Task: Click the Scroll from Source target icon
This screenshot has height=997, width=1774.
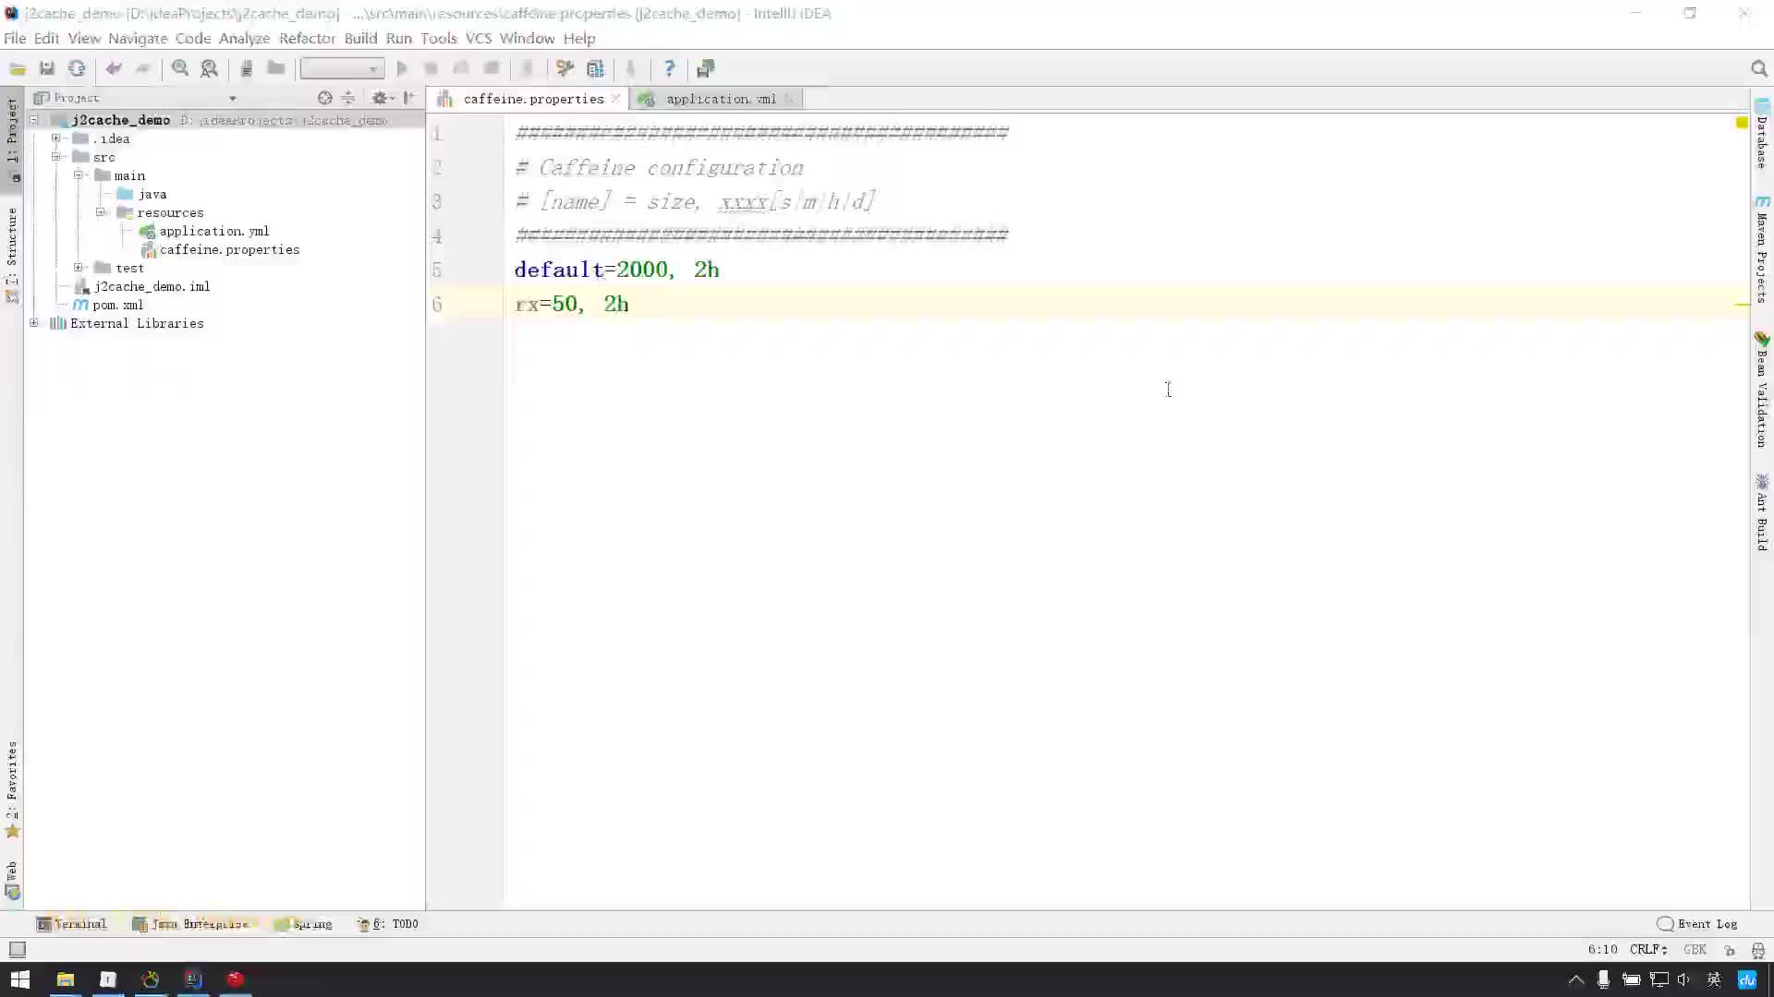Action: click(324, 98)
